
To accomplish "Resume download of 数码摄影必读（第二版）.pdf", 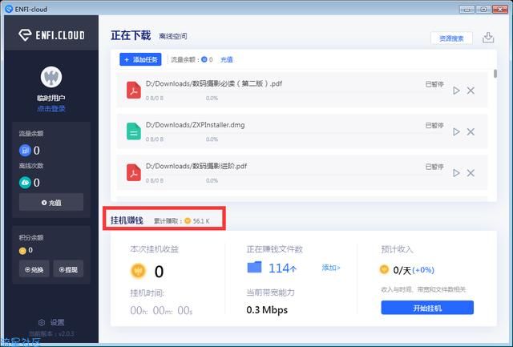I will tap(456, 91).
